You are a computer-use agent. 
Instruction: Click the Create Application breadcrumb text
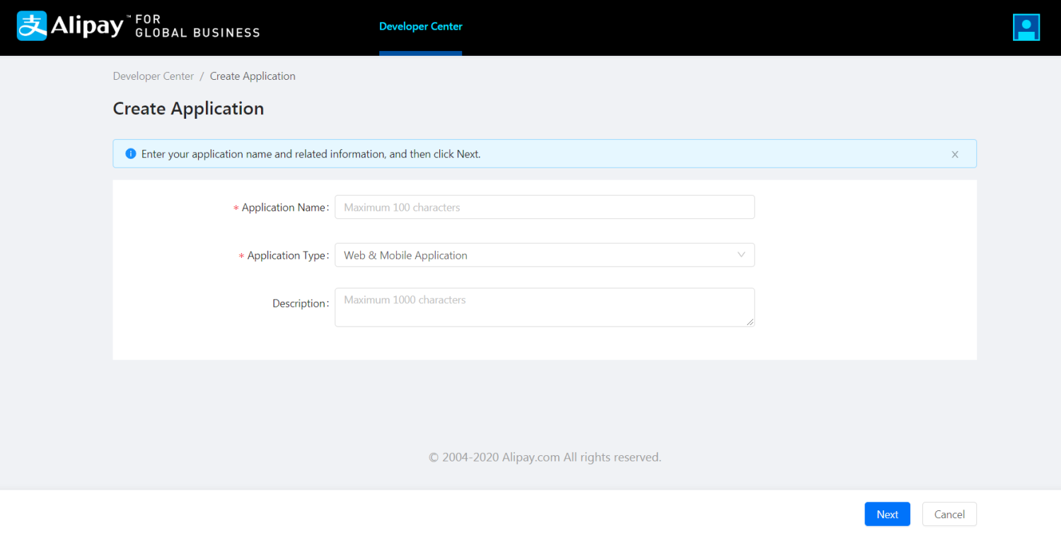[253, 76]
